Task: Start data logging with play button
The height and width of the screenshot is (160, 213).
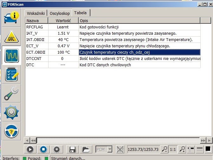Action: (30, 150)
